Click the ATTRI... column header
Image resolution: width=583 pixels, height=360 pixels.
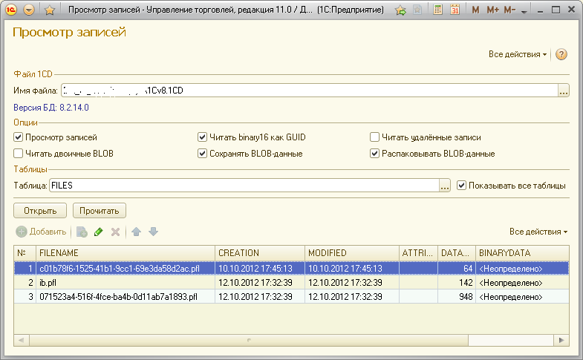coord(418,253)
